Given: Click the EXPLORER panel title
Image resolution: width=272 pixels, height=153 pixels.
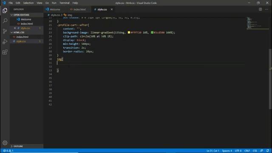Looking at the screenshot, I should coord(19,9).
